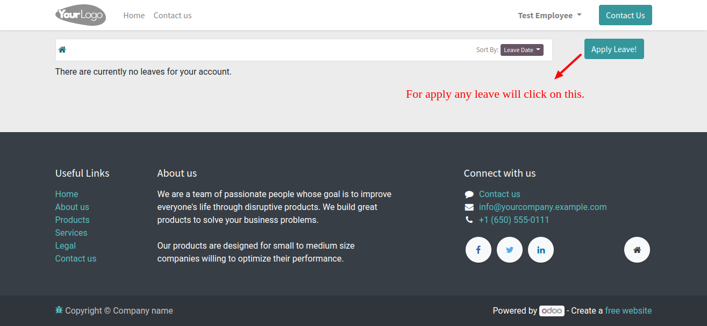
Task: Open the About us footer link
Action: click(72, 207)
